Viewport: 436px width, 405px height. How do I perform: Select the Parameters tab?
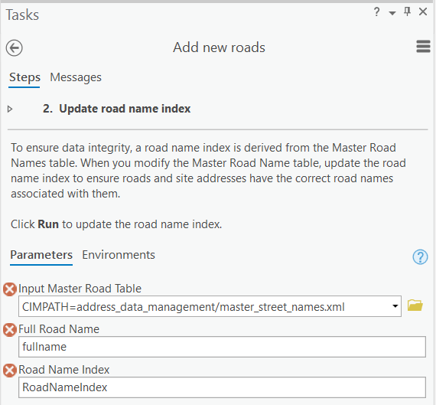[41, 255]
